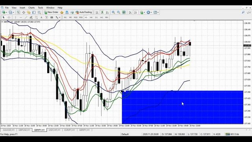Click the clock Periods icon
Viewport: 252px width, 142px height.
point(148,12)
